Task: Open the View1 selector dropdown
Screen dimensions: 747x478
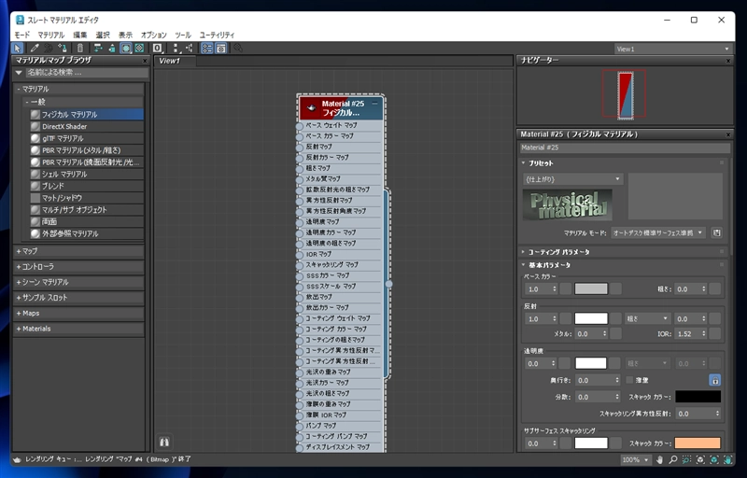Action: pyautogui.click(x=672, y=49)
